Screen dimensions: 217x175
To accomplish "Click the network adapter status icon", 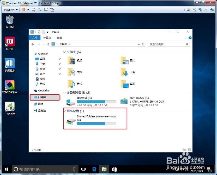I will pos(201,10).
